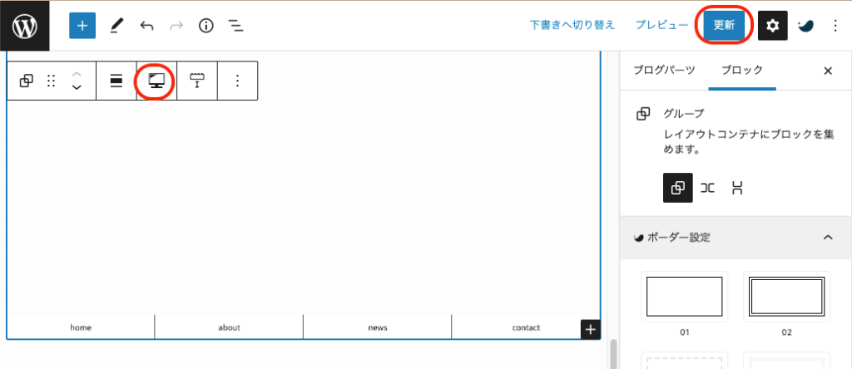The image size is (852, 369).
Task: Click the group block type icon in toolbar
Action: [26, 81]
